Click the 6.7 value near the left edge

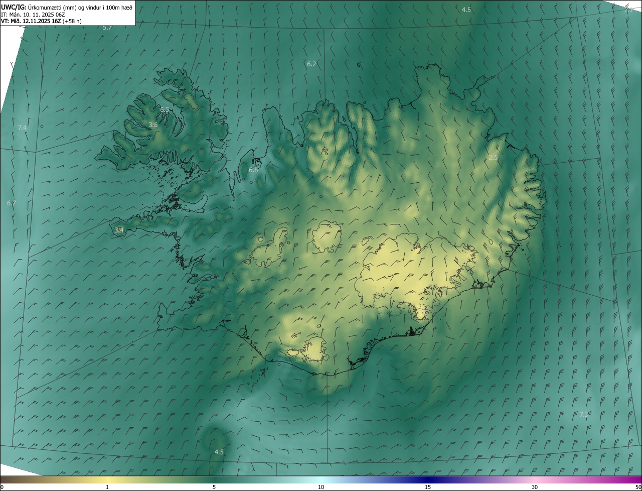[x=12, y=203]
